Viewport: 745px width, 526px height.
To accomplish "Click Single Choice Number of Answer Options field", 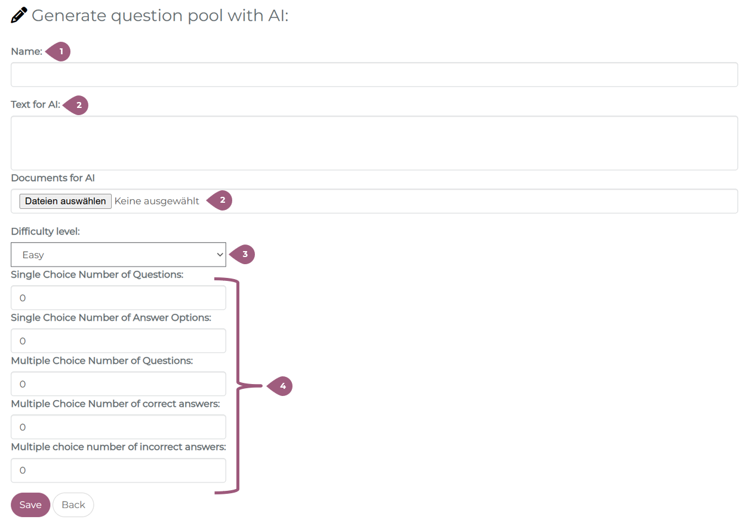I will coord(118,341).
